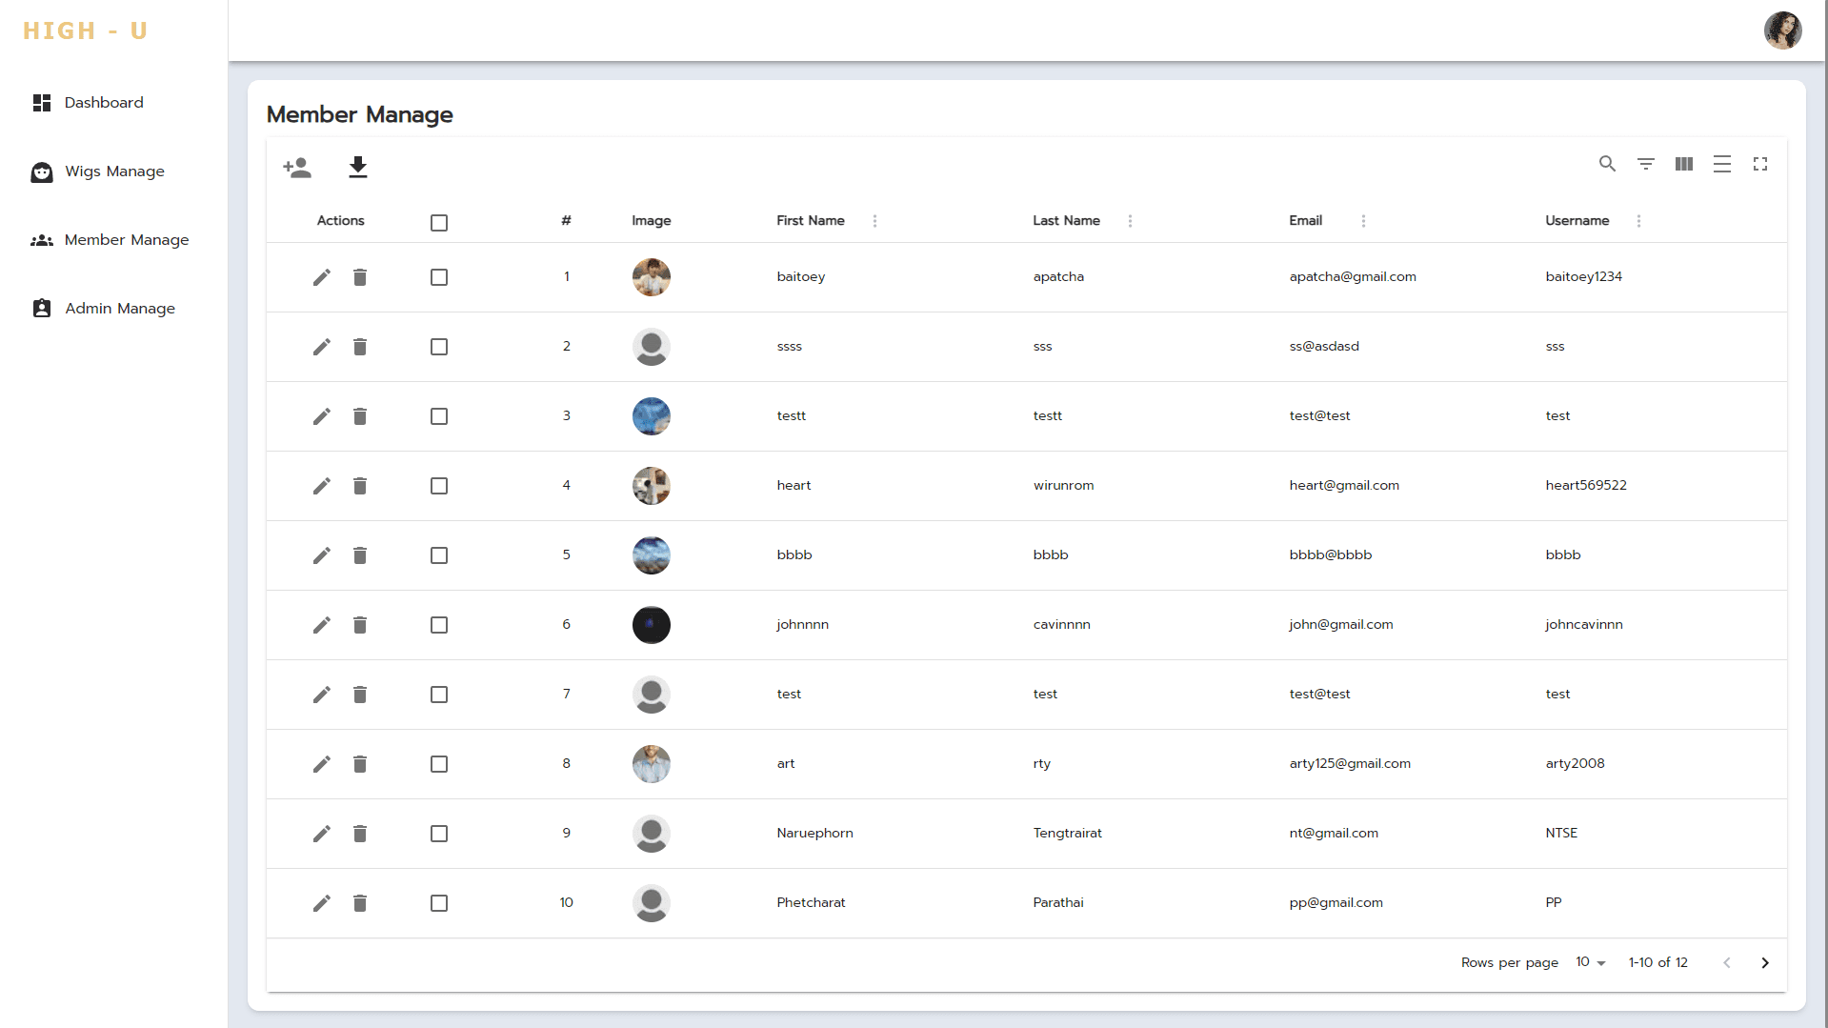Toggle row density icon
Screen dimensions: 1828x1028
click(1721, 164)
